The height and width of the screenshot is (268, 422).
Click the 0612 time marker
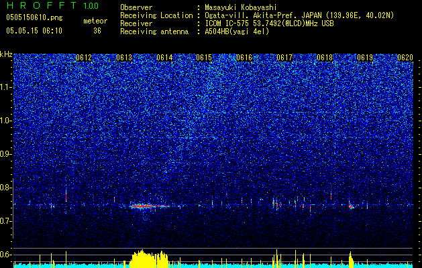(x=84, y=58)
